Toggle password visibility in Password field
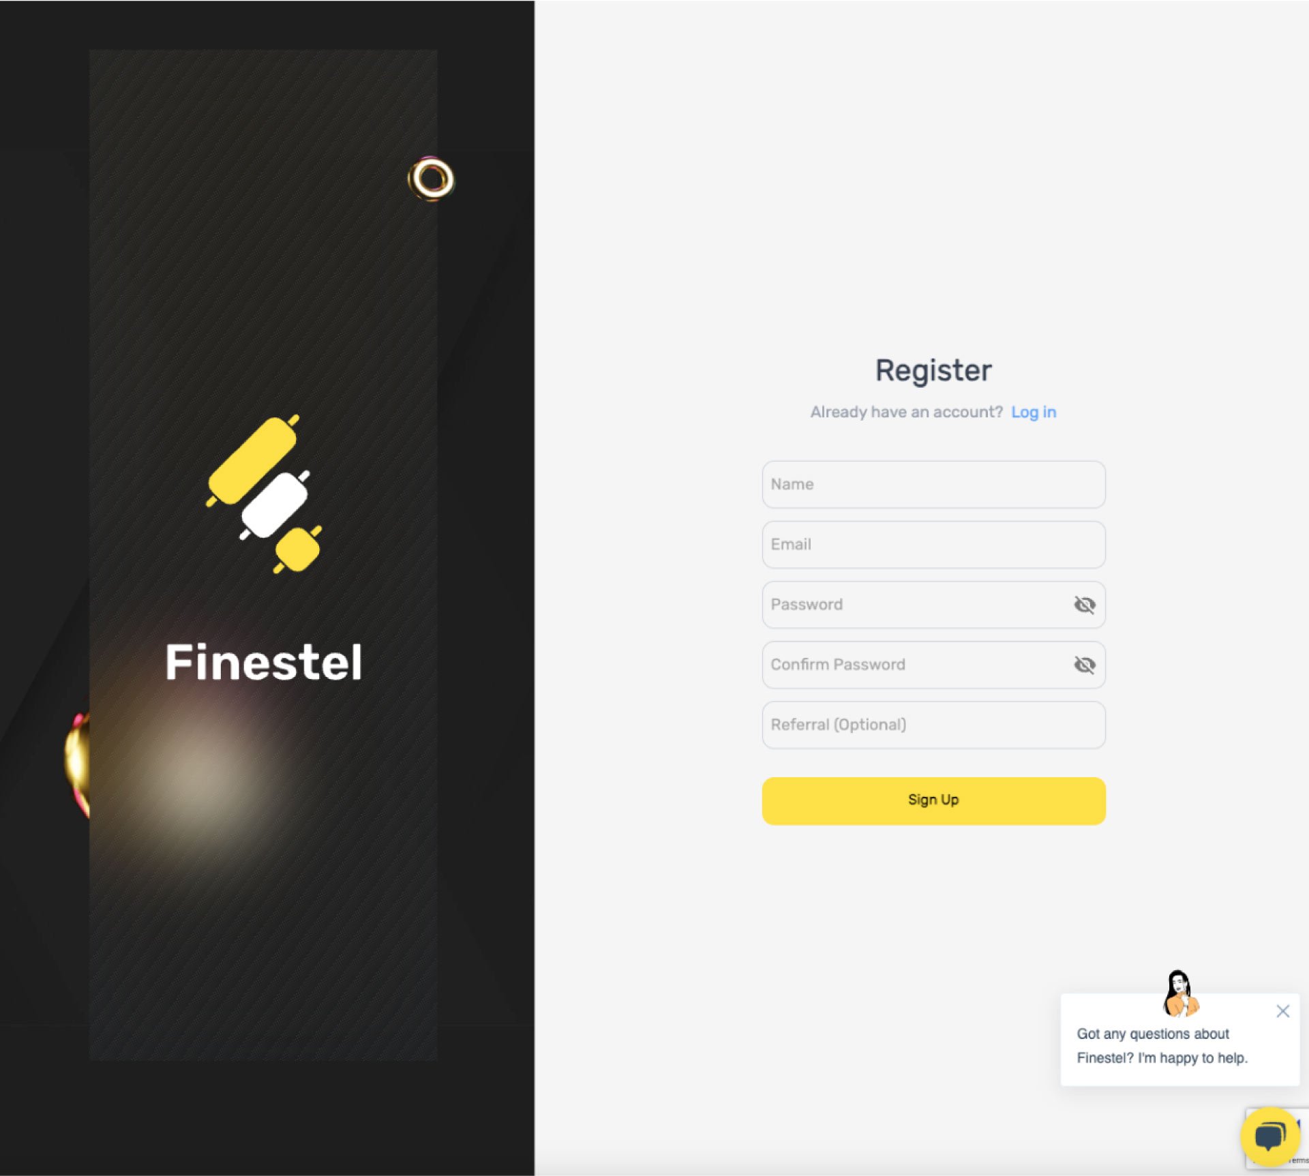 click(x=1084, y=604)
